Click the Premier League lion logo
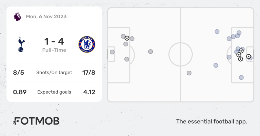Screen dimensions: 260x136 18,16
